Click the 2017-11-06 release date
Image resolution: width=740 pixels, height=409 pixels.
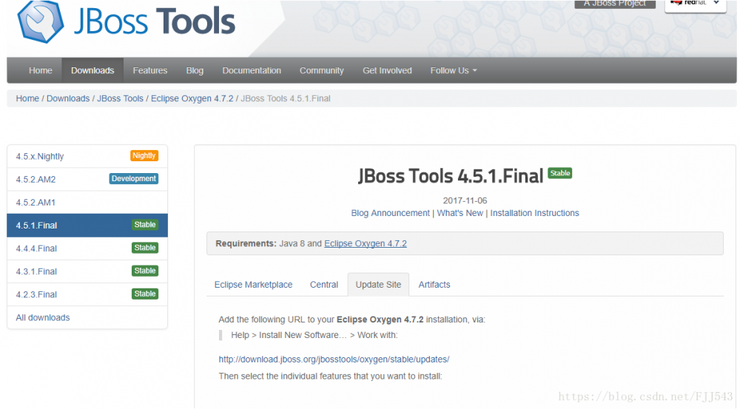tap(465, 201)
